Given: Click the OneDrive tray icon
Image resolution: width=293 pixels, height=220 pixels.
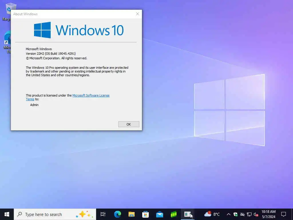Looking at the screenshot, I should tap(242, 214).
